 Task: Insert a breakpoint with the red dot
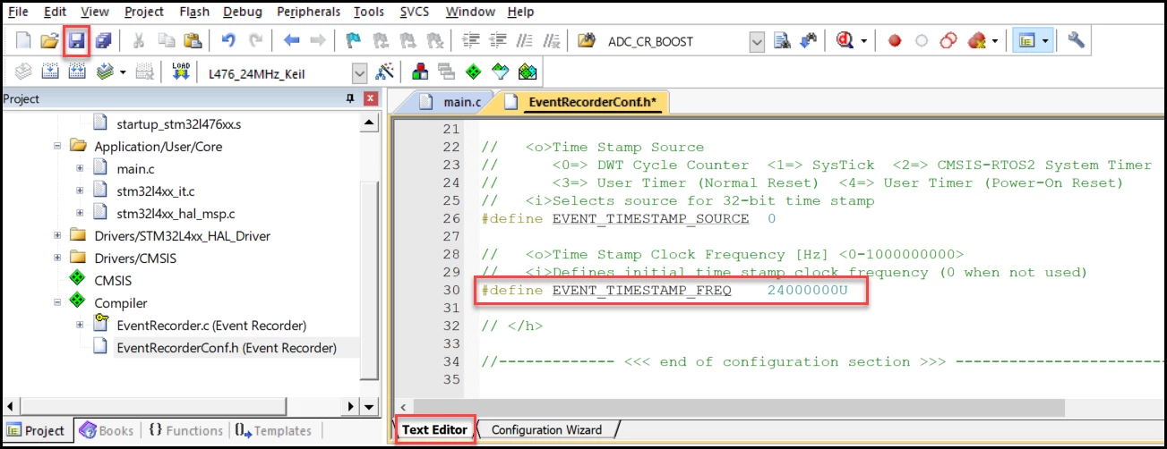pos(894,41)
